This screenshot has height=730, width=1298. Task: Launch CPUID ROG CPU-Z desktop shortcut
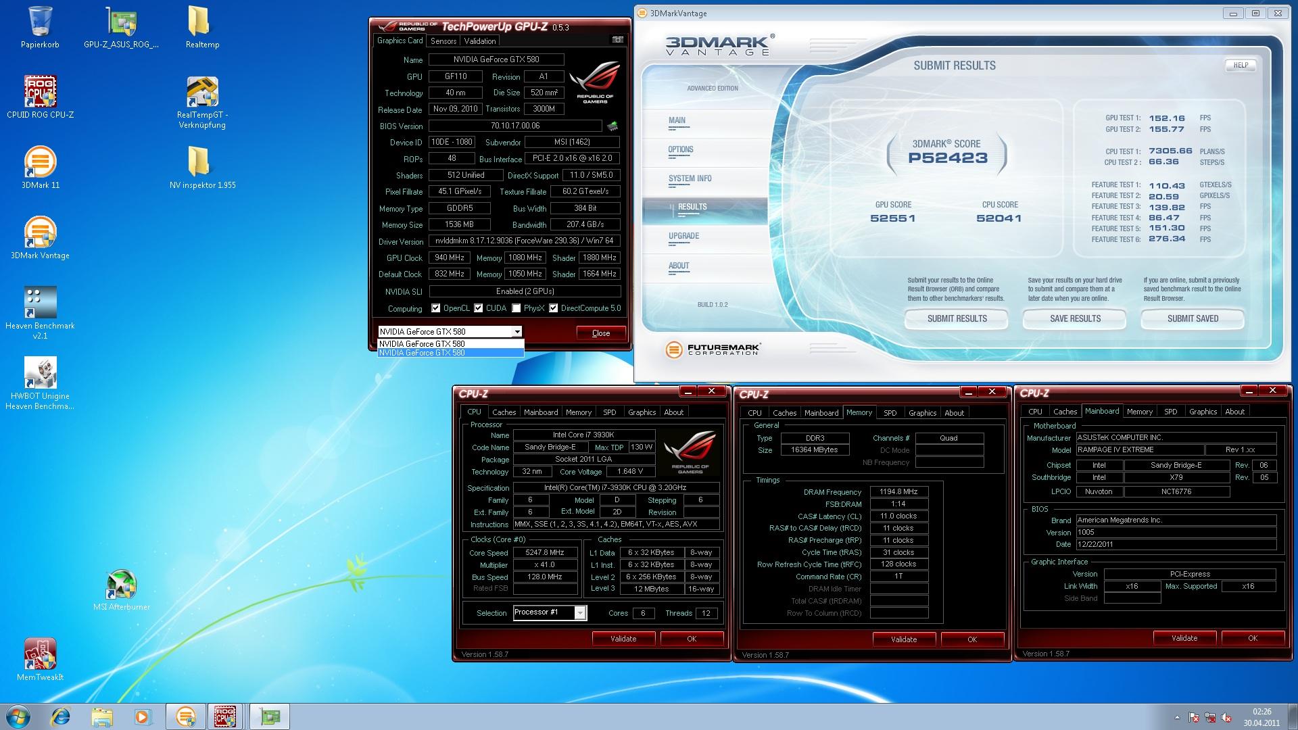40,97
